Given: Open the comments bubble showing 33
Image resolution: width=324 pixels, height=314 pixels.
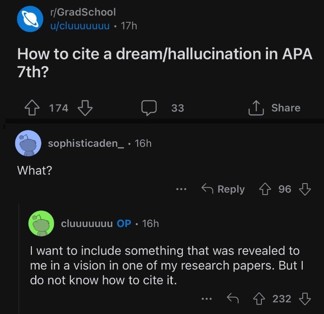Looking at the screenshot, I should point(149,108).
